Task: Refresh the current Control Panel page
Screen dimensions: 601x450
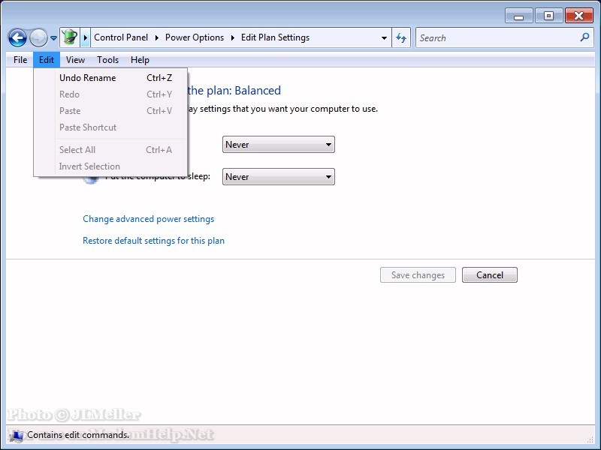Action: tap(402, 37)
